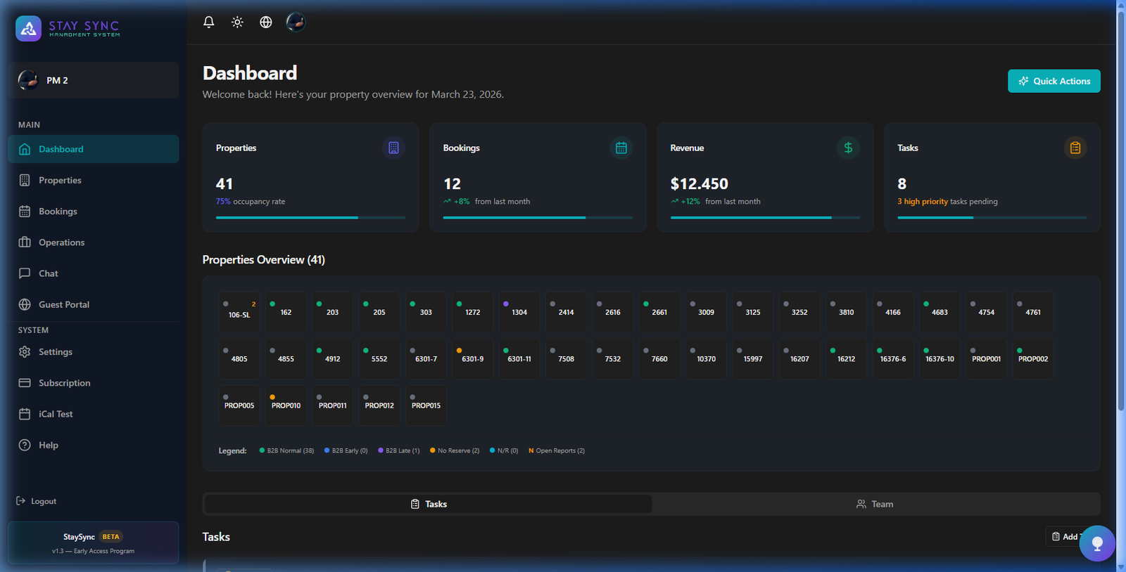Click the Revenue progress bar
The image size is (1126, 572).
[x=765, y=217]
